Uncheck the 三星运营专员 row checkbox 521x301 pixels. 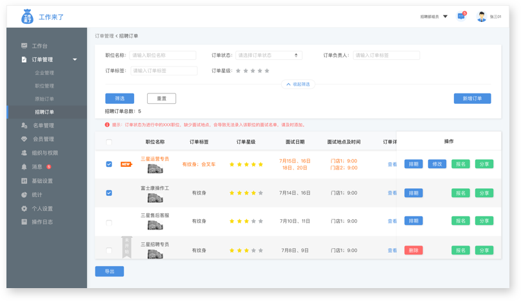(109, 164)
